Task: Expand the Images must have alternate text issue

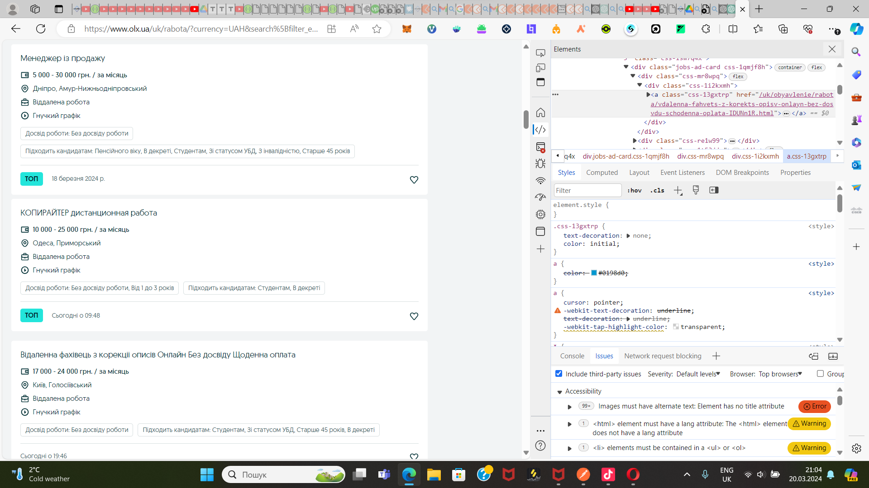Action: [569, 407]
